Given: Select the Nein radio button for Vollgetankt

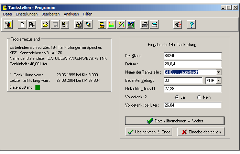Looking at the screenshot, I should [x=199, y=97].
